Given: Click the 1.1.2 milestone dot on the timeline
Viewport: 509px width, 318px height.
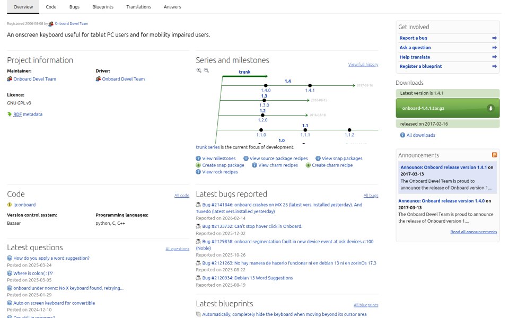Looking at the screenshot, I should (x=349, y=130).
